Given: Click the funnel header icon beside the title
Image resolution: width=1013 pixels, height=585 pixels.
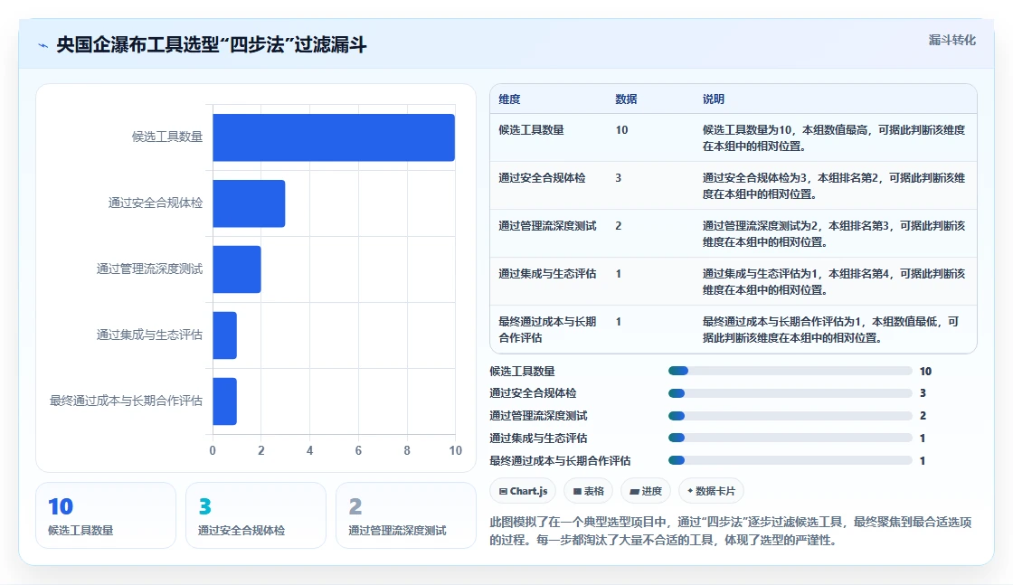Looking at the screenshot, I should (x=43, y=45).
